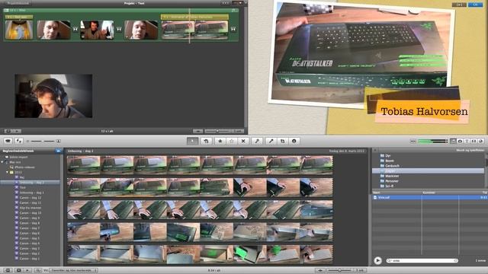Select the Canon - dag 11 event
Screen dimensions: 488x274
click(x=30, y=202)
